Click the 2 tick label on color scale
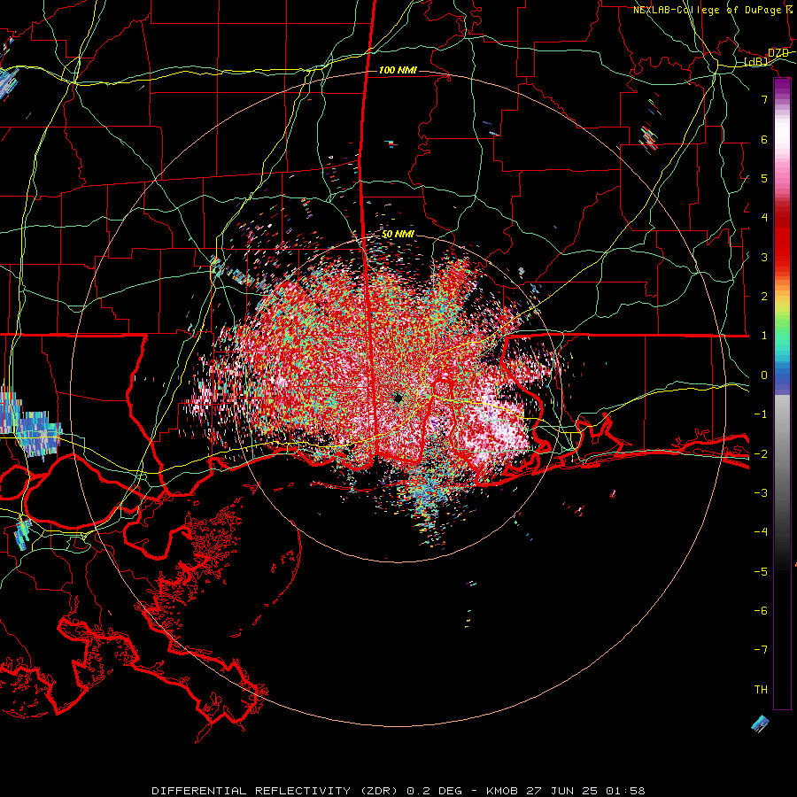The image size is (797, 797). point(764,296)
